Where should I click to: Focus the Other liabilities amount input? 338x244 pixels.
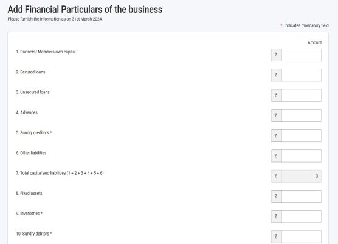(x=302, y=156)
